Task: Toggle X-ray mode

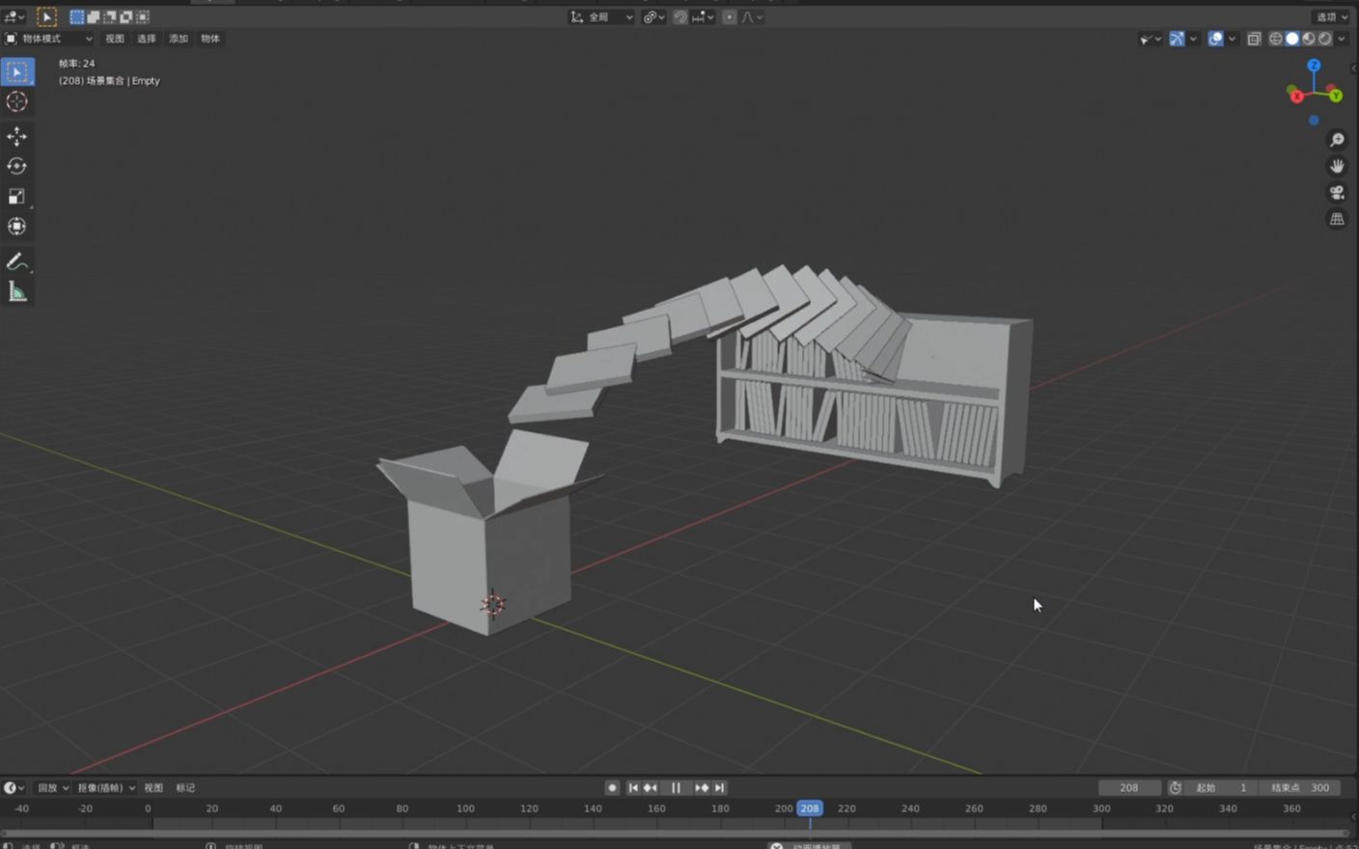Action: [1254, 39]
